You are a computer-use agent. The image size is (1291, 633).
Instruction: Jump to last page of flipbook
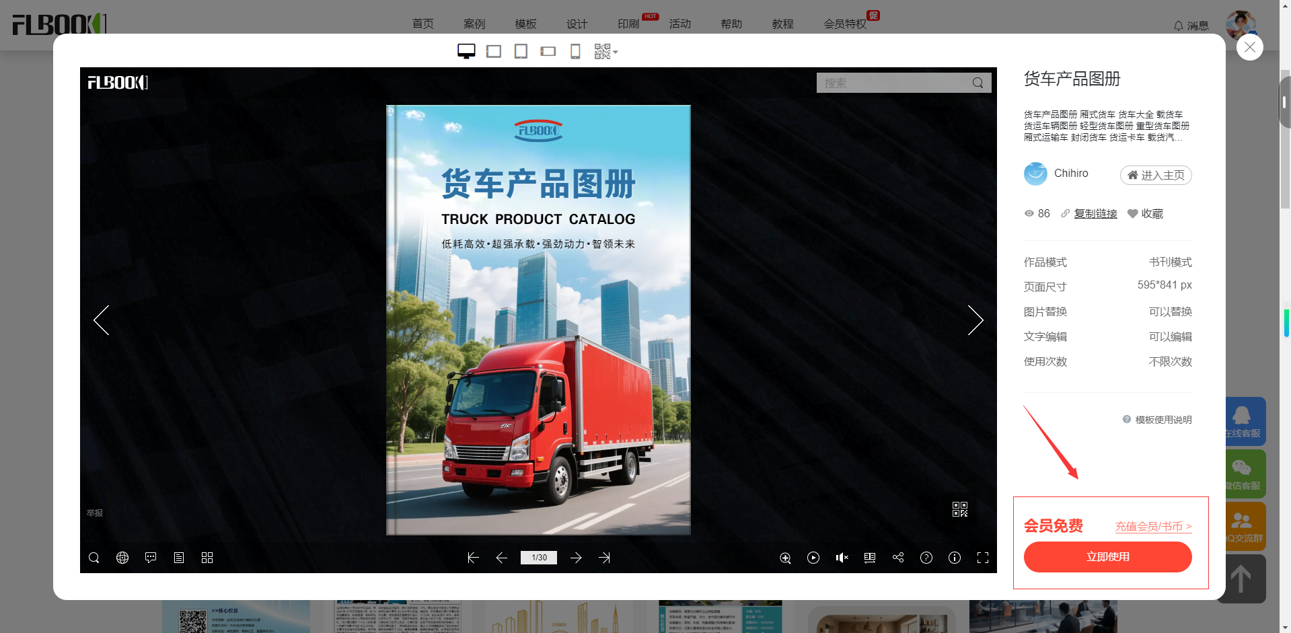(x=604, y=558)
